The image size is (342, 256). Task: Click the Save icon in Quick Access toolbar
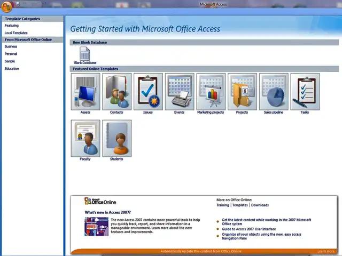[18, 4]
